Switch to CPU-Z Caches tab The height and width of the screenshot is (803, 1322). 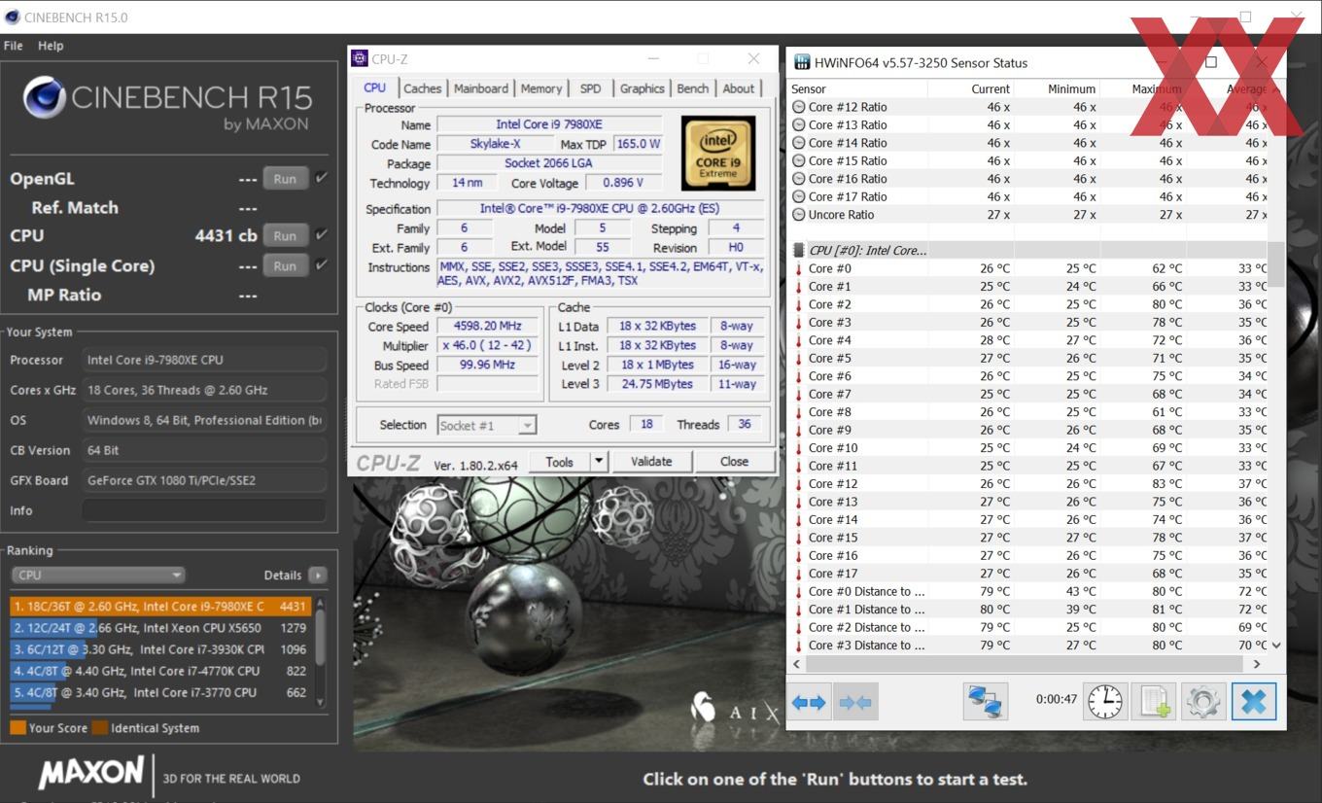tap(422, 88)
